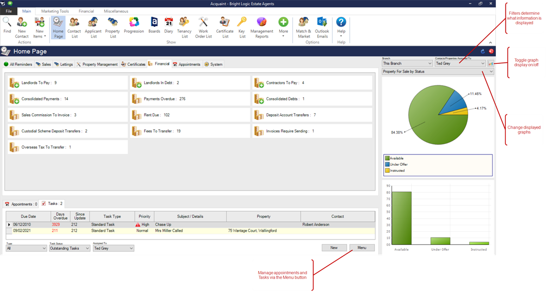The image size is (548, 293).
Task: Expand the Branch dropdown
Action: pyautogui.click(x=429, y=63)
